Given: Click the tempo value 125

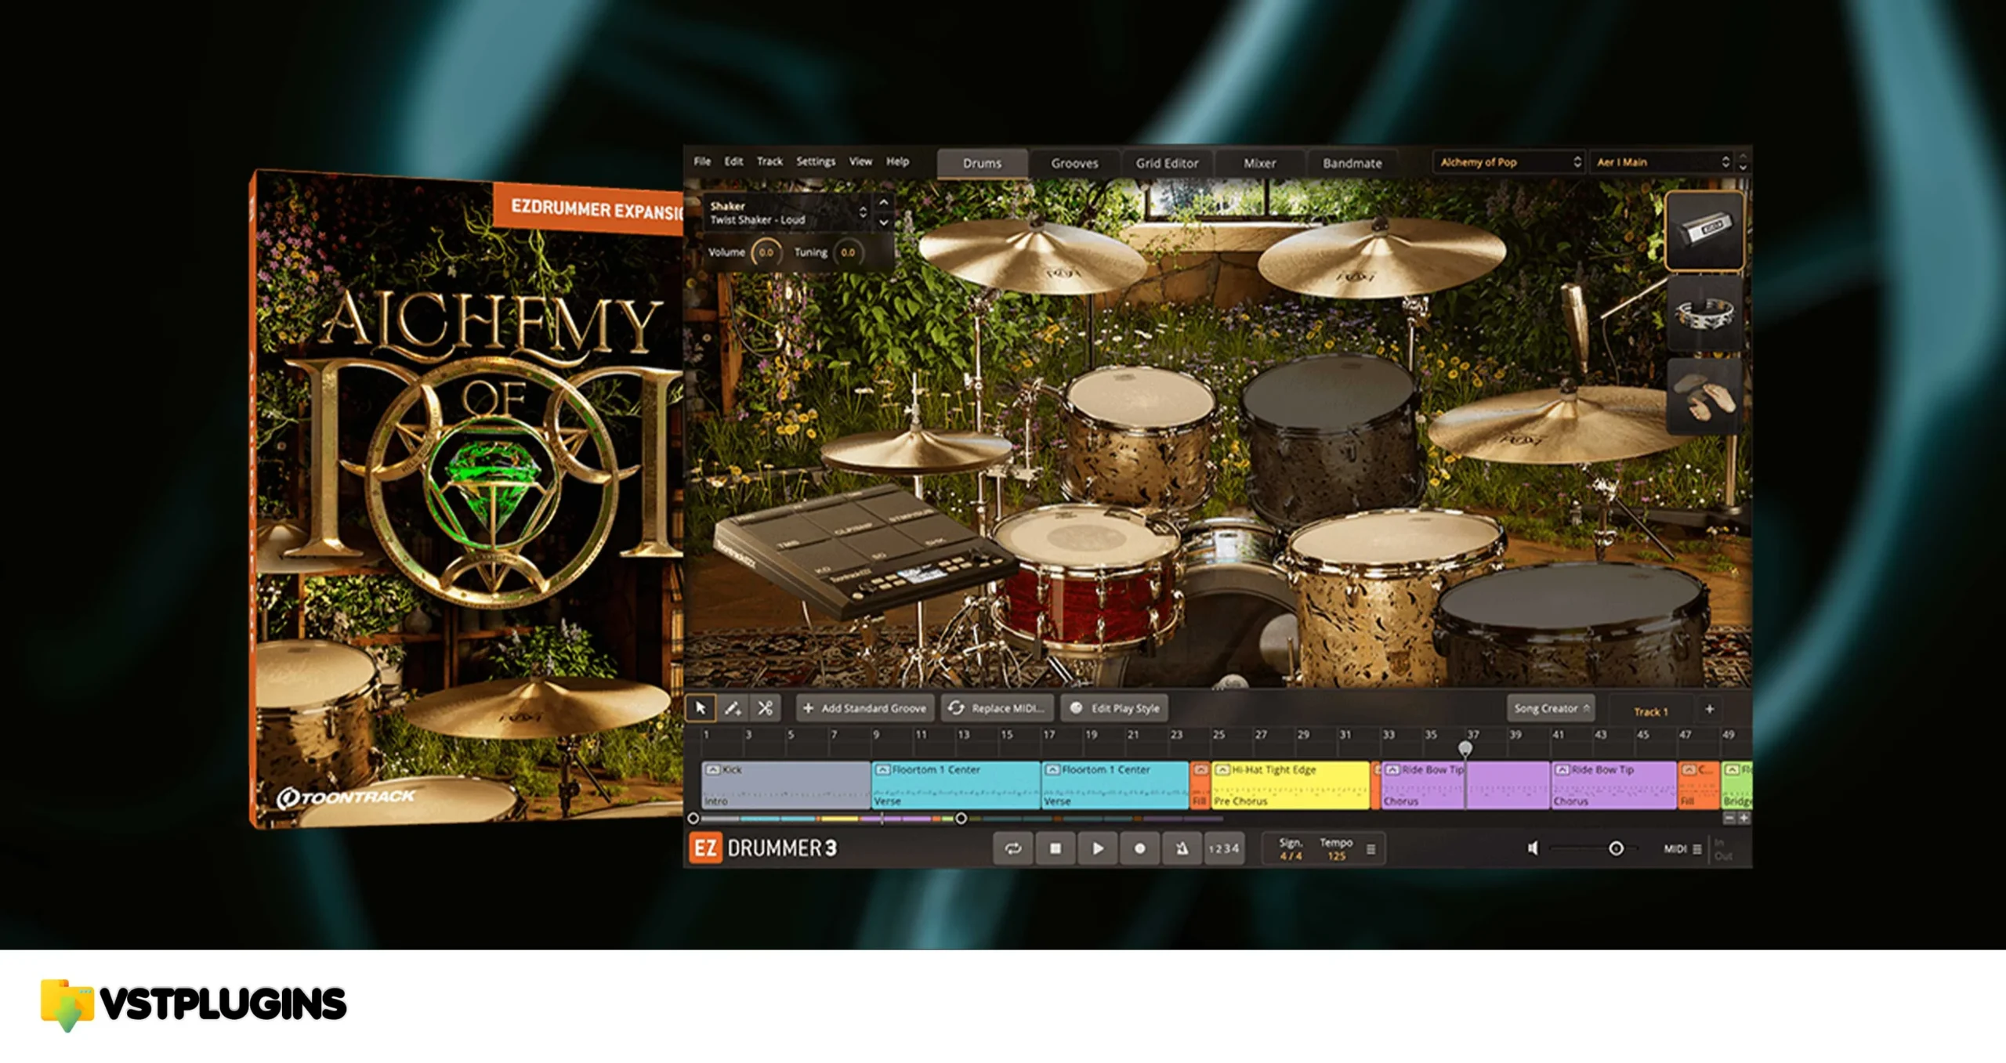Looking at the screenshot, I should 1336,856.
